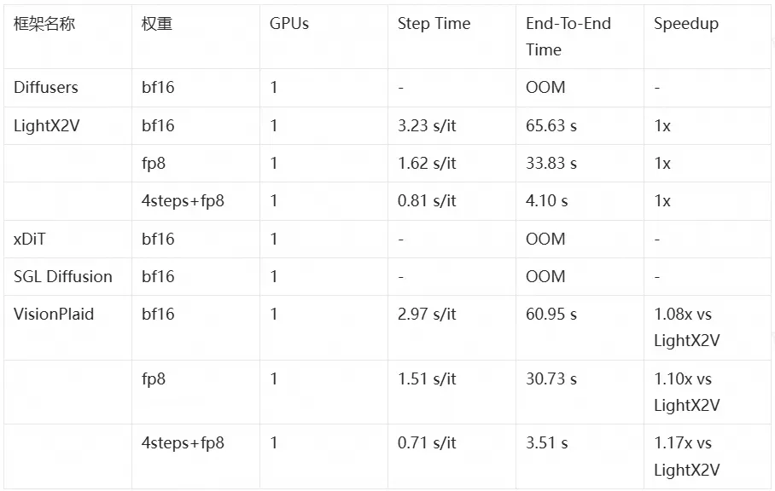Screen dimensions: 775x491
Task: Select the "GPUs" column header
Action: 289,24
